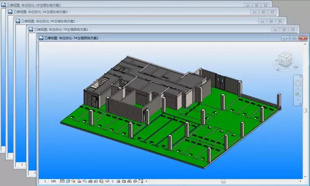Open the Detail Level control in view bar
Image resolution: width=310 pixels, height=186 pixels.
click(x=62, y=181)
